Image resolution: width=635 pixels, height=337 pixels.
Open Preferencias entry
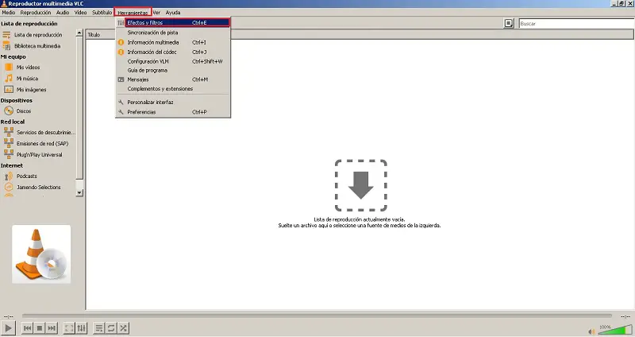173,112
